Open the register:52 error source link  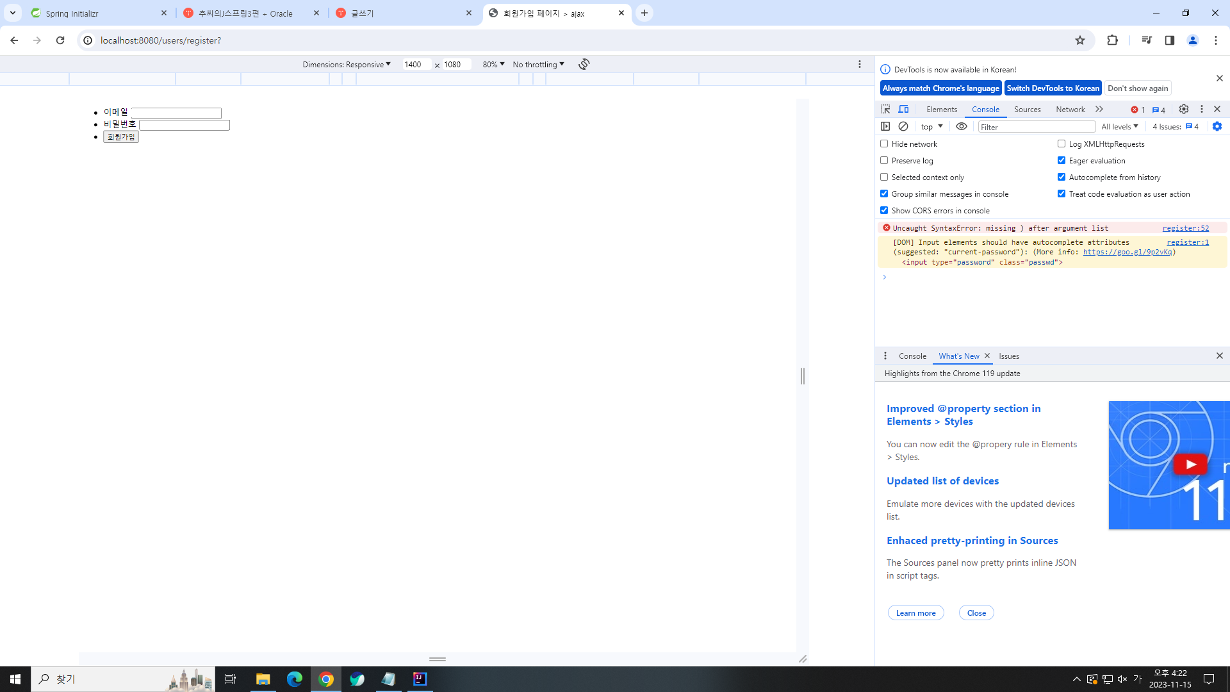tap(1185, 228)
